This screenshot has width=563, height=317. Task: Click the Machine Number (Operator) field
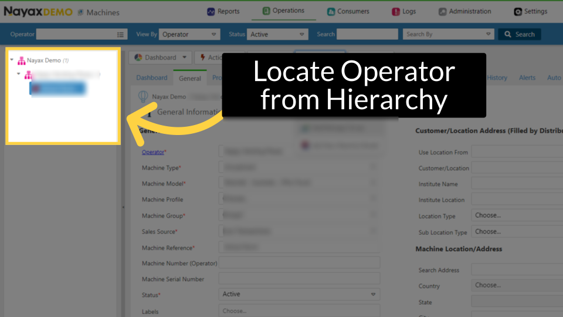pos(300,262)
